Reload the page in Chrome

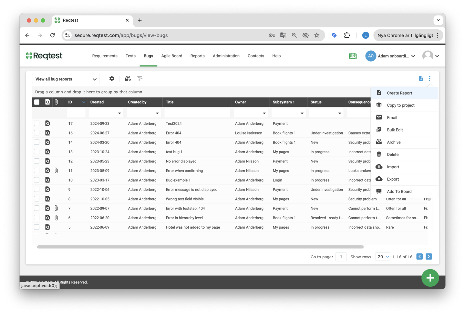click(52, 35)
